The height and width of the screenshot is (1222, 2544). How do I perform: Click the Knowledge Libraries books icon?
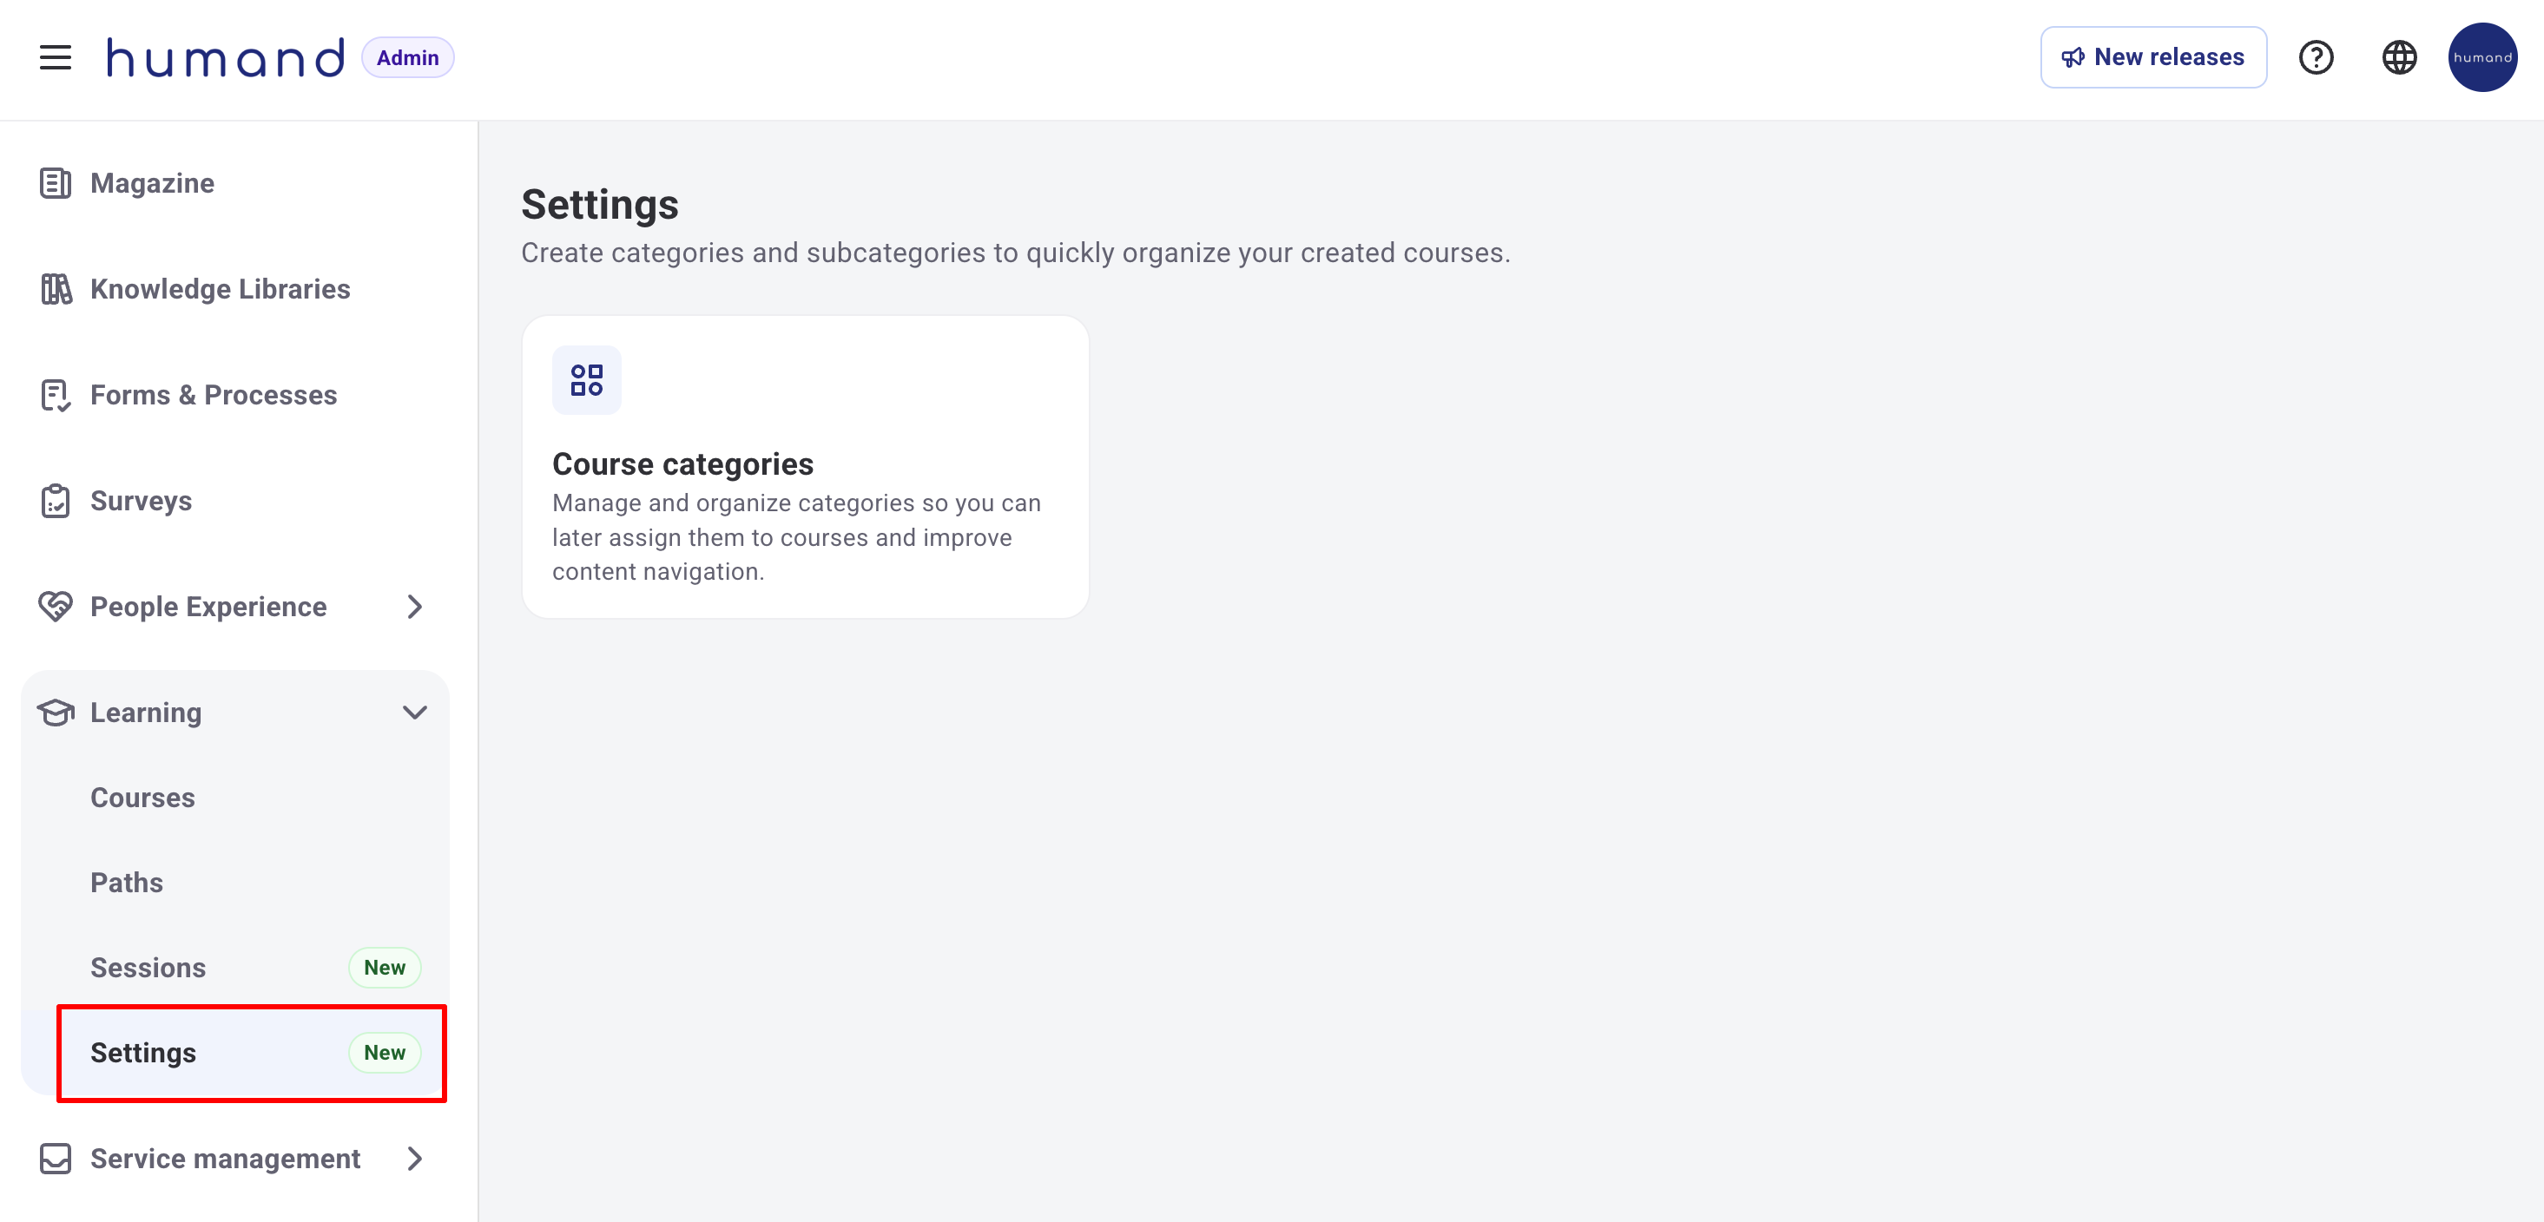(x=56, y=289)
